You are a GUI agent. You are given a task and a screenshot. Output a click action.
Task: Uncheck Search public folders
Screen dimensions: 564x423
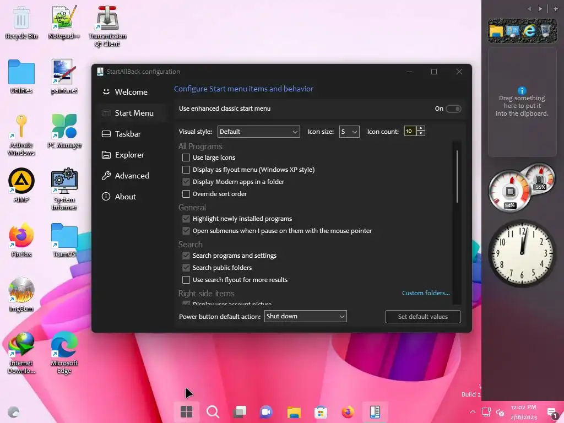pos(186,268)
